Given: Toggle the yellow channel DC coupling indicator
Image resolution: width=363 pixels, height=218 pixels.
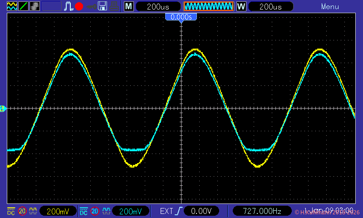Looking at the screenshot, I should [x=11, y=211].
